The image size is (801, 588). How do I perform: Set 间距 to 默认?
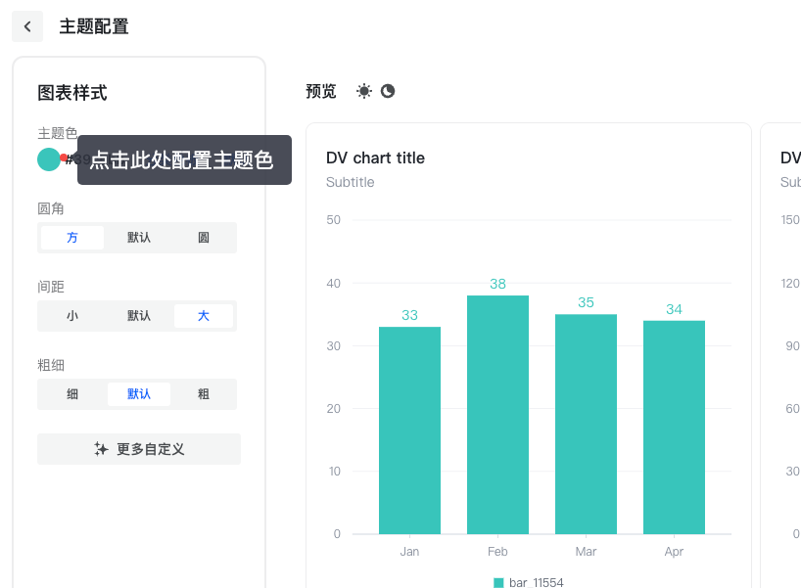[139, 316]
